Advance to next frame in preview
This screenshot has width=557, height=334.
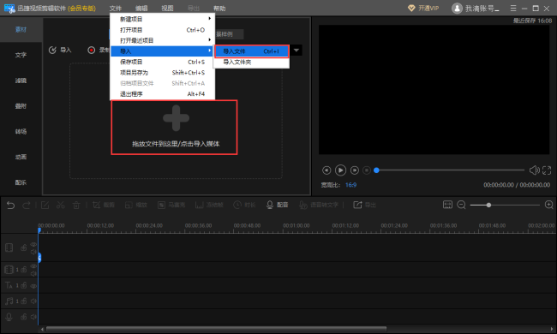pos(355,170)
